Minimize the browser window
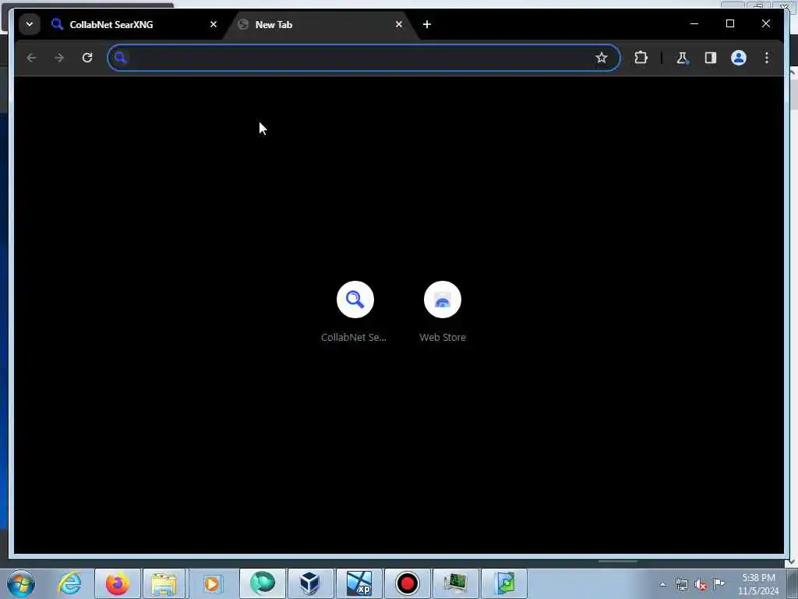798x599 pixels. pos(694,23)
